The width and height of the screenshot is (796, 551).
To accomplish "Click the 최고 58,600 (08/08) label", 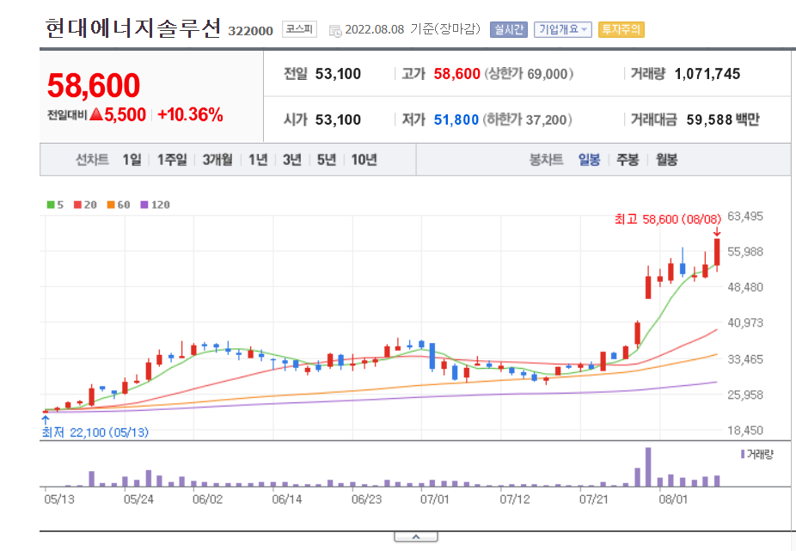I will (668, 219).
